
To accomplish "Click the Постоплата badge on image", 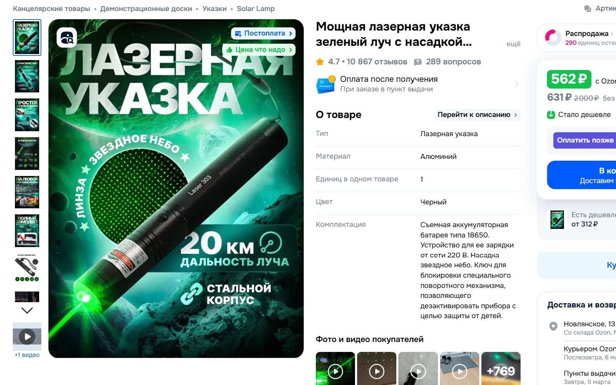I will pos(263,33).
